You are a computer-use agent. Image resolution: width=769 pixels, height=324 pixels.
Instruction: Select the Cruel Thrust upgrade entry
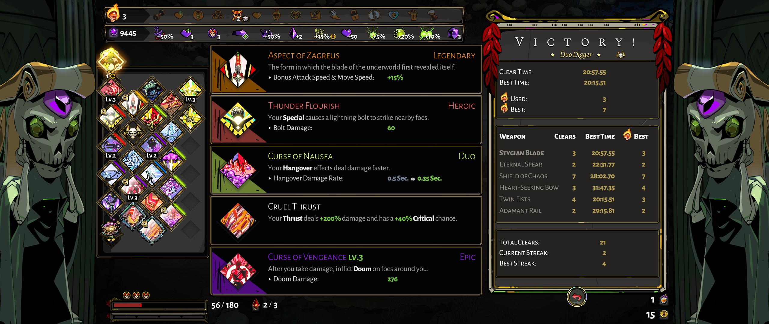coord(346,220)
